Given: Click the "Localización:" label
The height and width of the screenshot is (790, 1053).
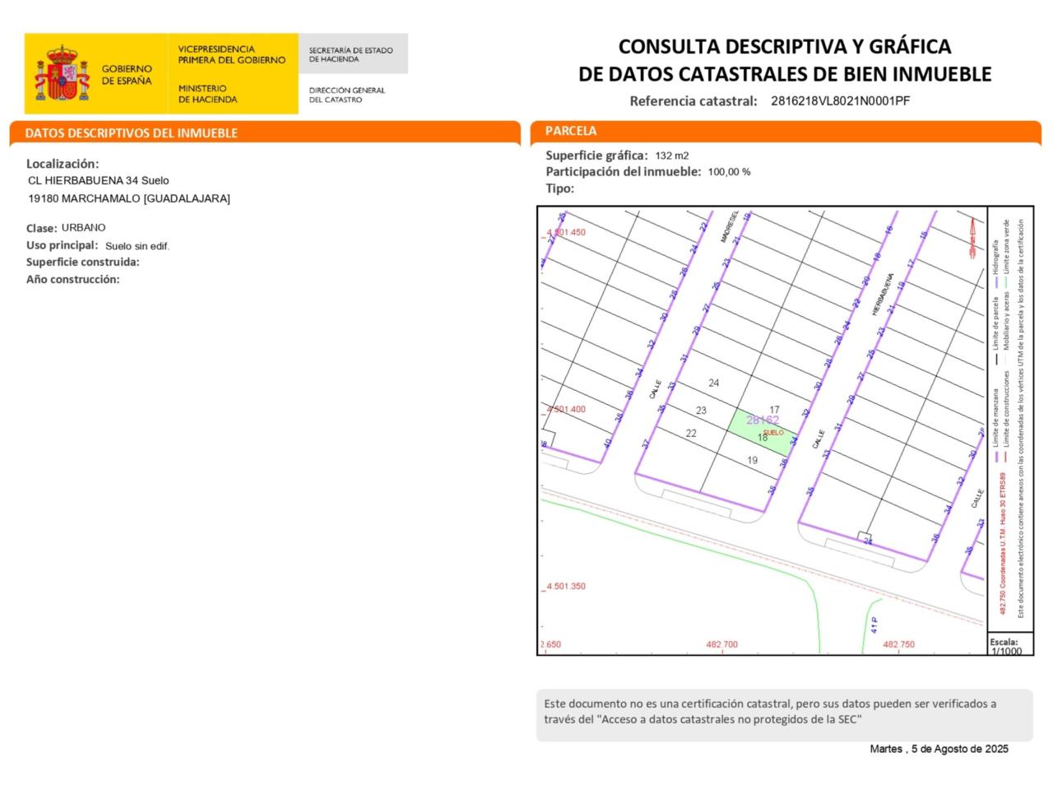Looking at the screenshot, I should coord(63,164).
